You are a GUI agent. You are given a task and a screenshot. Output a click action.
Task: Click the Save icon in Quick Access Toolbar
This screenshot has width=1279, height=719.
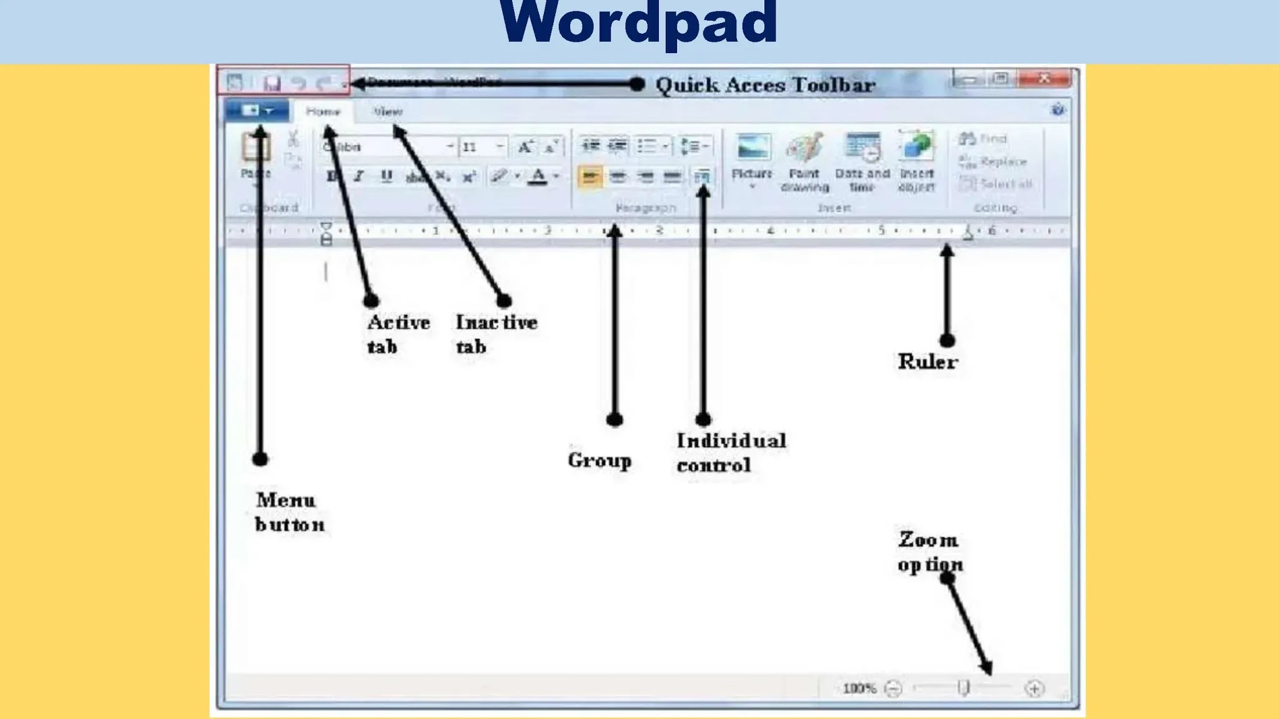coord(272,82)
